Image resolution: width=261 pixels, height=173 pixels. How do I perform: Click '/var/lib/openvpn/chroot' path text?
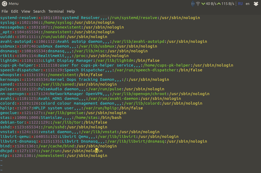(x=139, y=94)
